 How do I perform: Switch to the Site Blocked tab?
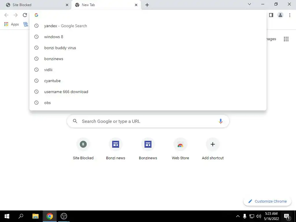point(36,5)
